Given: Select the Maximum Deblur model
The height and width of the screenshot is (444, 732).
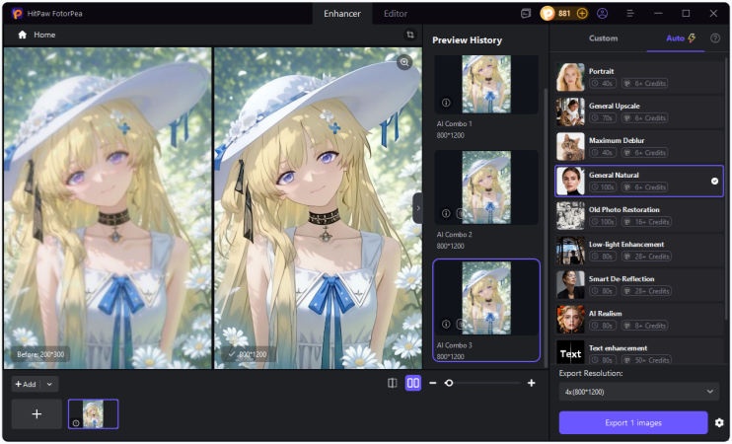Looking at the screenshot, I should pyautogui.click(x=638, y=147).
